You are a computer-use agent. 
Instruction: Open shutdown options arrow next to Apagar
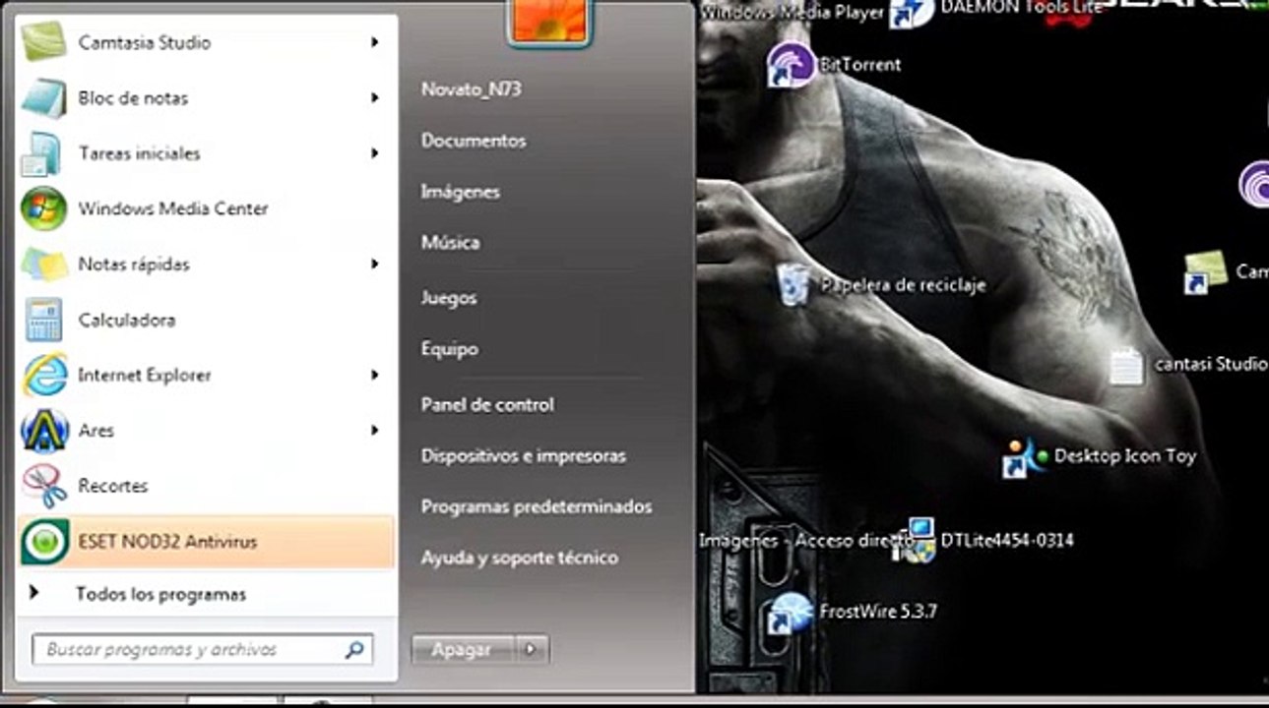[532, 649]
